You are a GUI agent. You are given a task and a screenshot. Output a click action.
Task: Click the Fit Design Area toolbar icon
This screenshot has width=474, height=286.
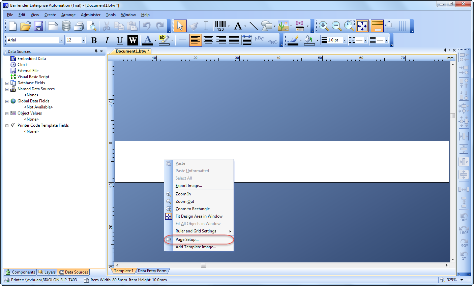pyautogui.click(x=362, y=26)
